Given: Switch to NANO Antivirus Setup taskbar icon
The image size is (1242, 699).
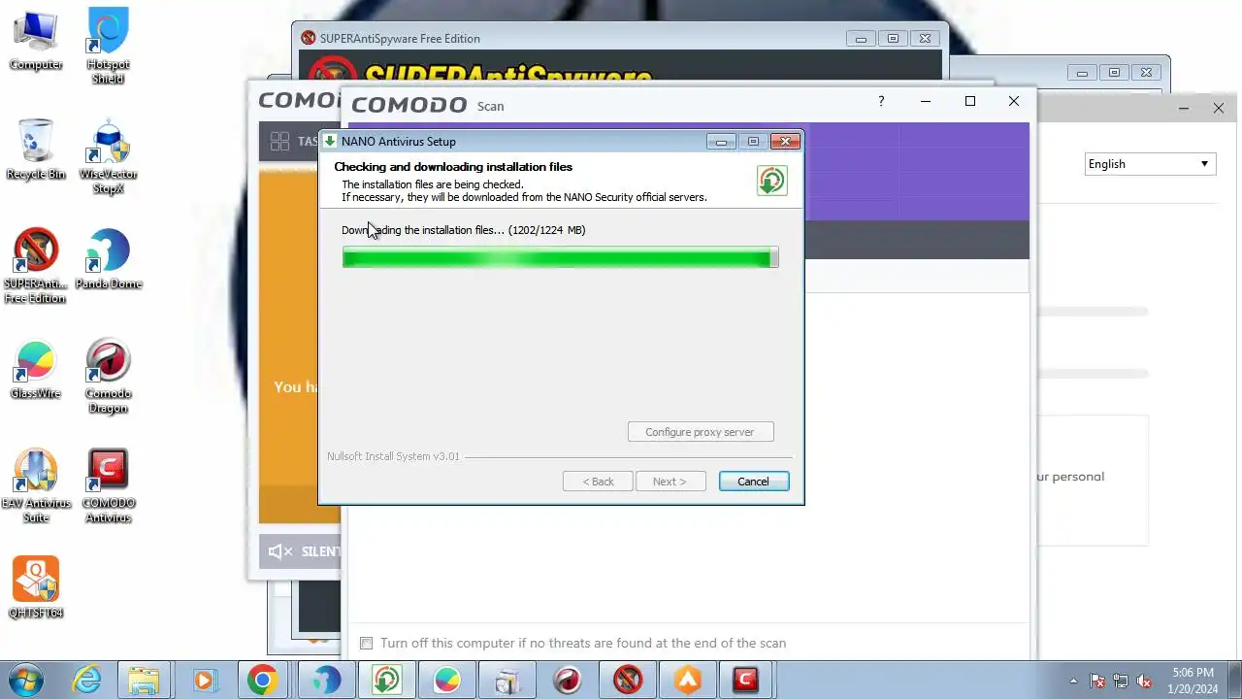Looking at the screenshot, I should tap(387, 681).
